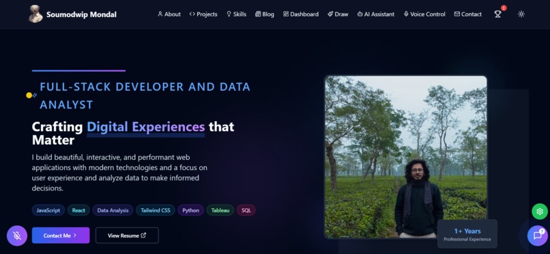Viewport: 550px width, 254px height.
Task: Toggle light theme with sun icon
Action: click(x=521, y=14)
